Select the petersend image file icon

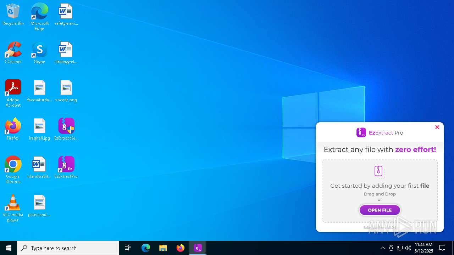click(39, 206)
